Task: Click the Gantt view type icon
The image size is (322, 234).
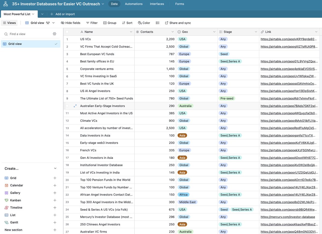Action: [x=6, y=222]
